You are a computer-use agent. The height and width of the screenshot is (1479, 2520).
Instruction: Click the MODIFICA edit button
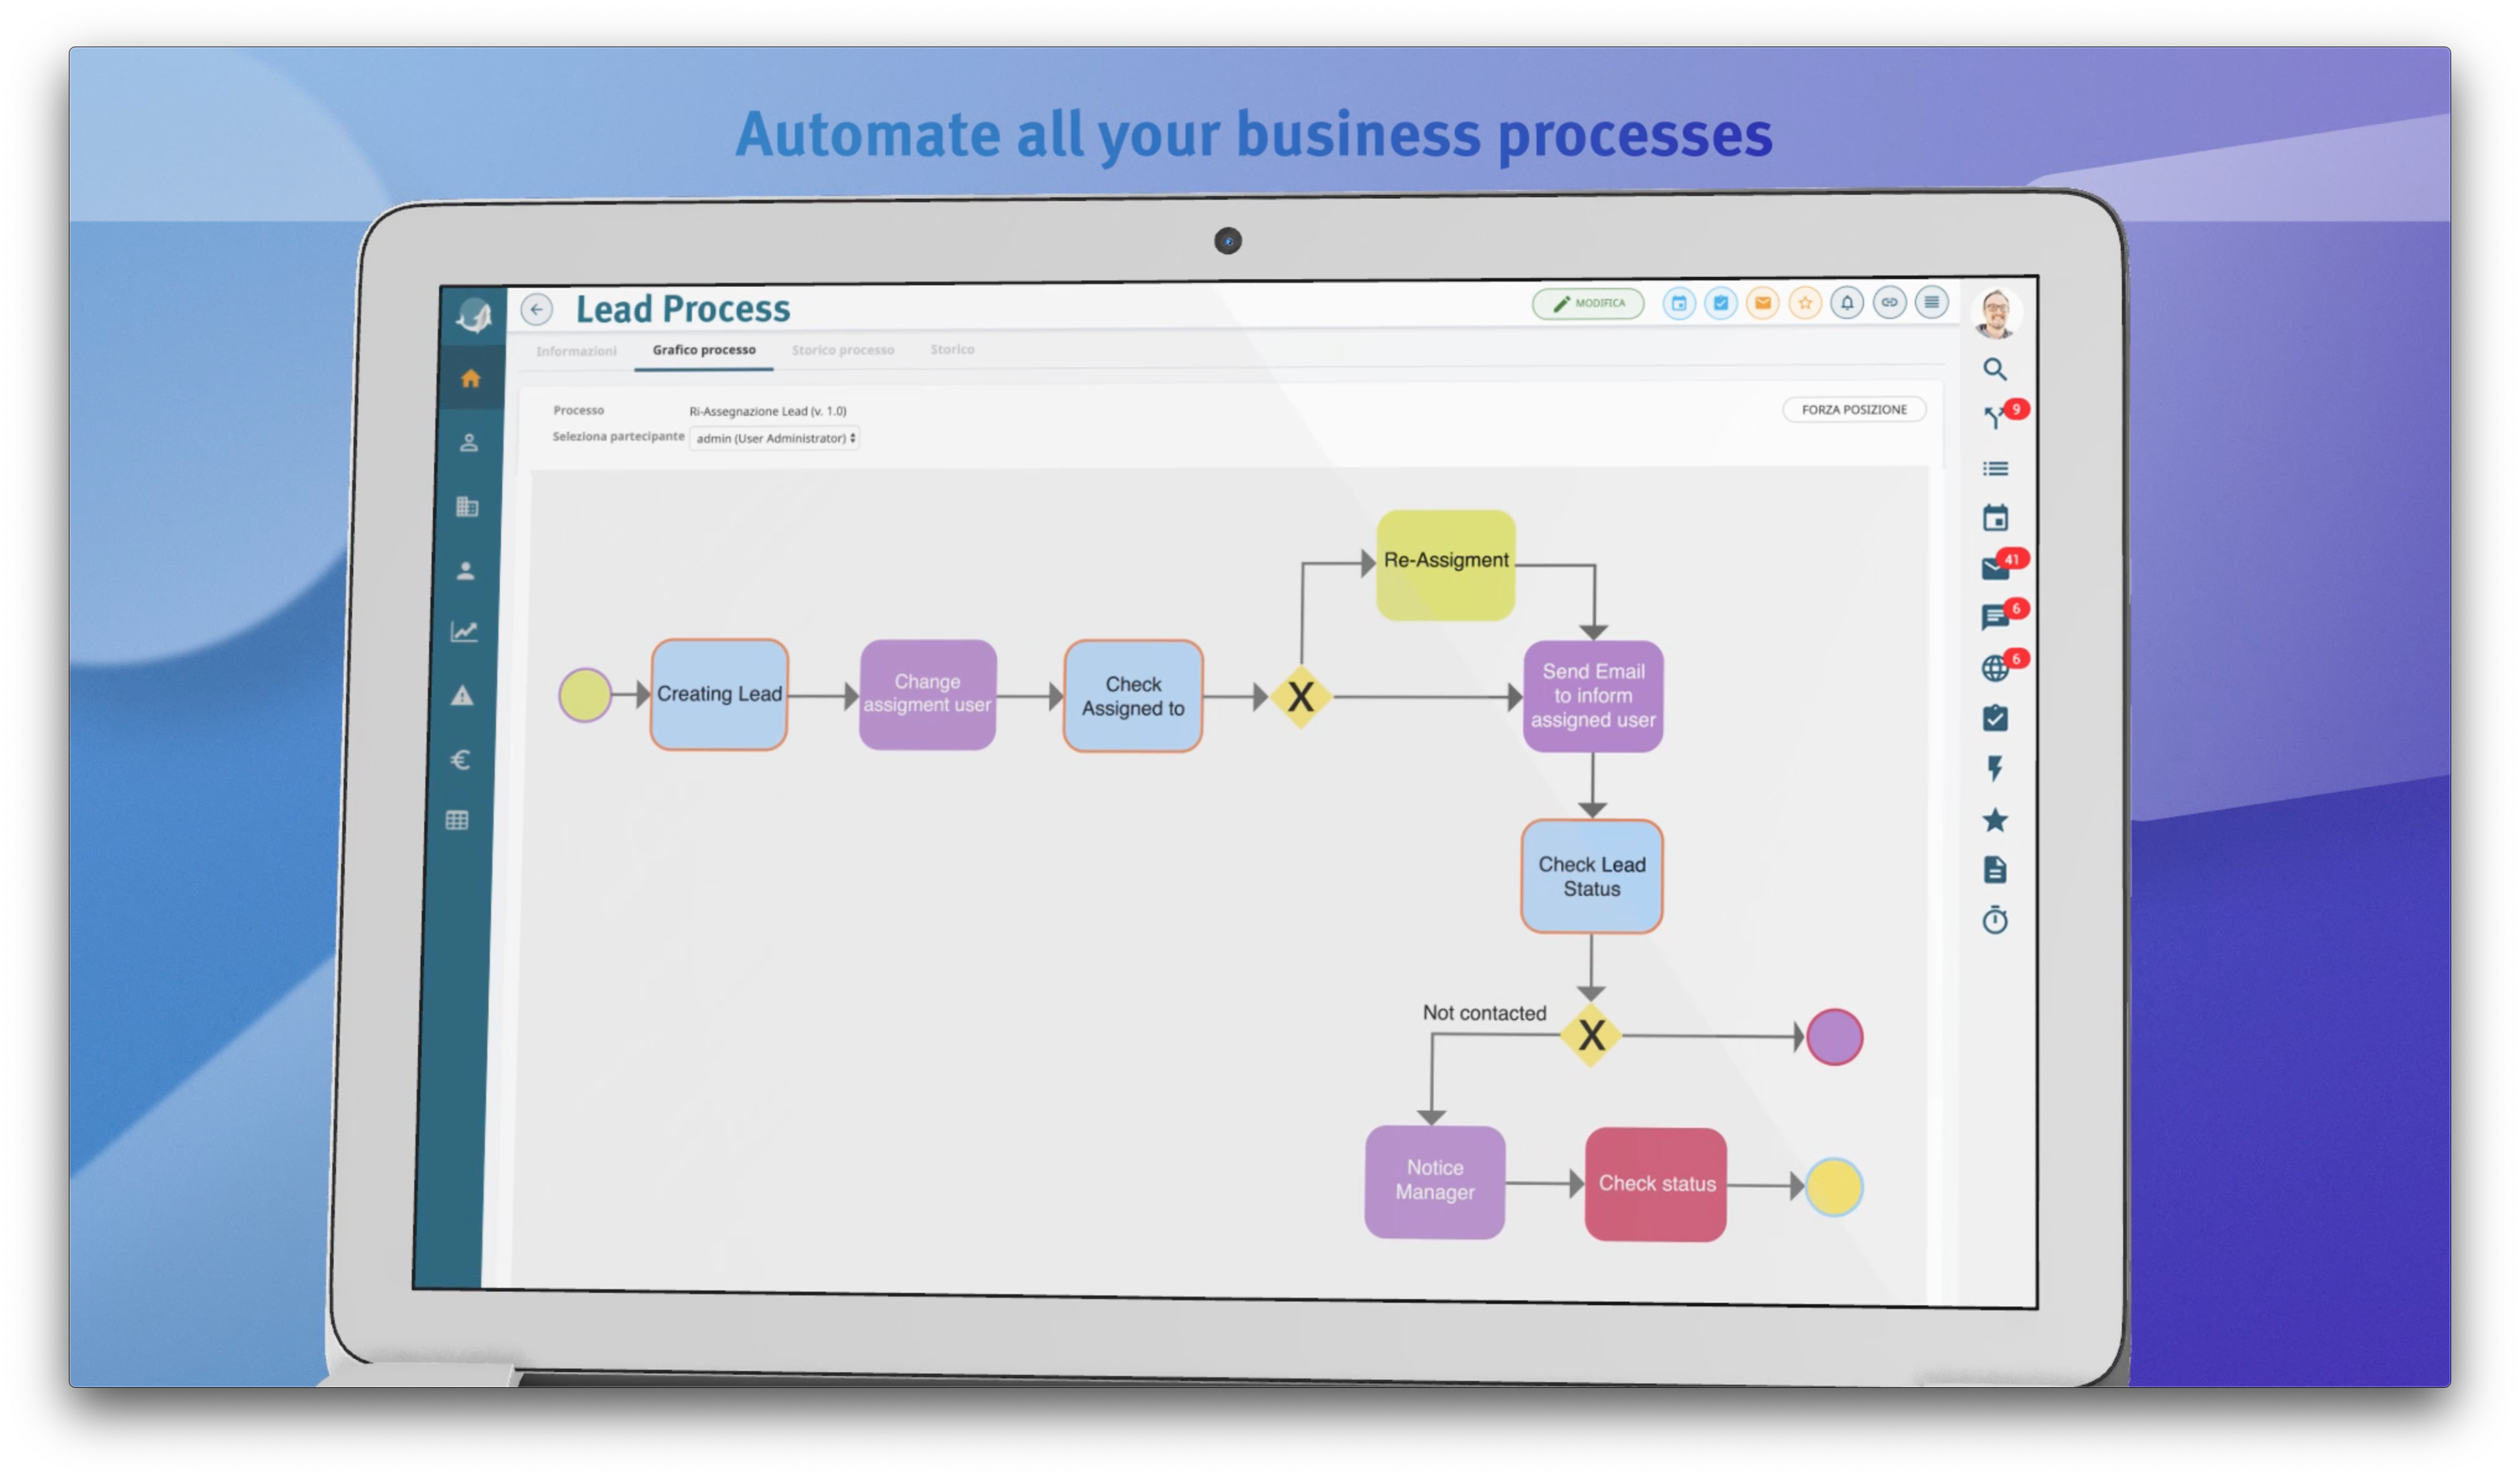point(1589,303)
